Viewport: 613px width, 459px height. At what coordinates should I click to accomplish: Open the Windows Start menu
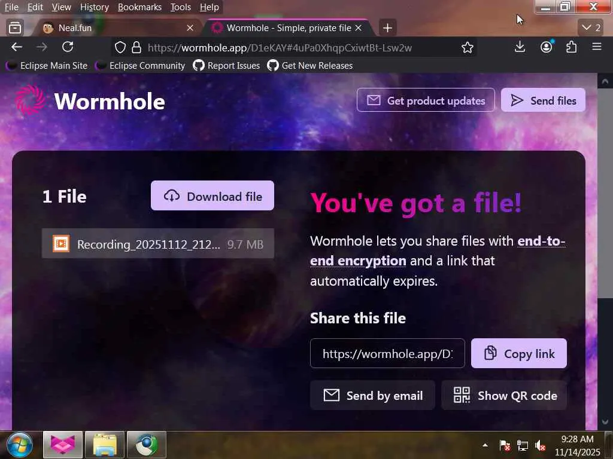tap(20, 445)
